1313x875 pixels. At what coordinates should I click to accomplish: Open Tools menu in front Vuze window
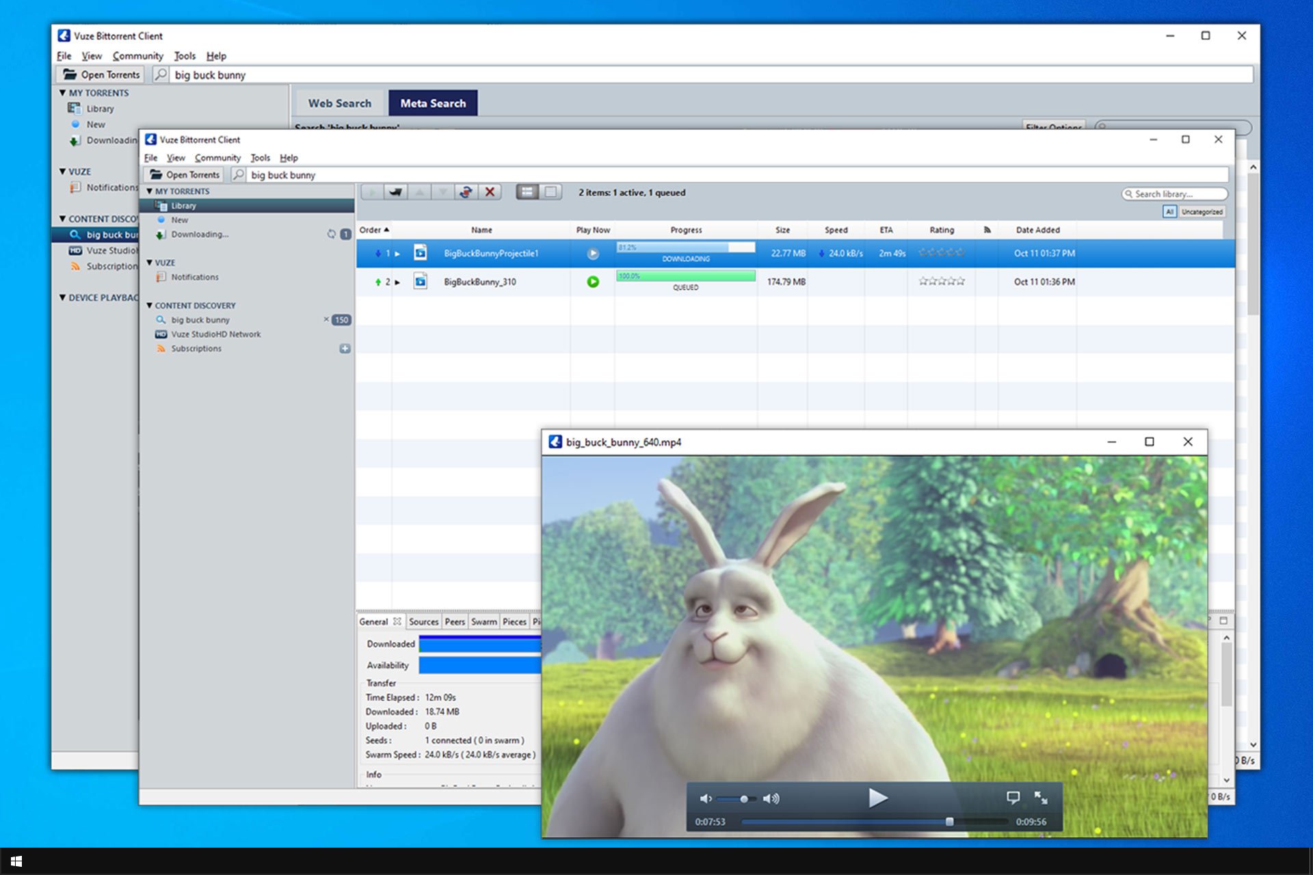tap(260, 157)
